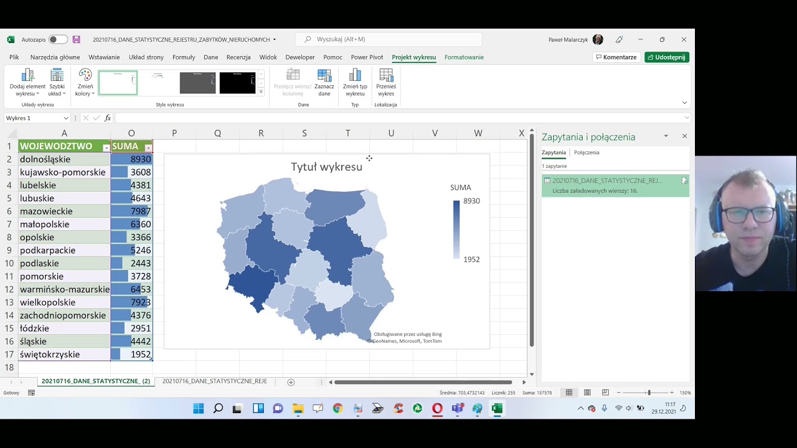The image size is (797, 448).
Task: Click chart title Tytuł wykresu
Action: point(326,167)
